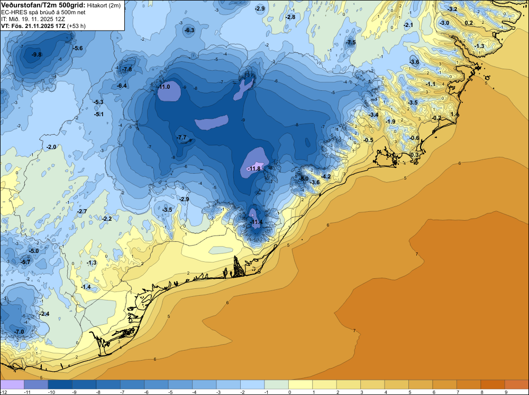Select the -2.1 temperature value
Screen dimensions: 529x395
408,25
